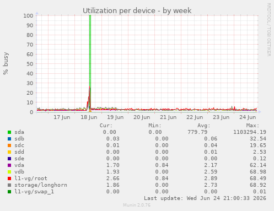Click storage/longhorn current value 1.86
274x211 pixels.
(x=113, y=185)
